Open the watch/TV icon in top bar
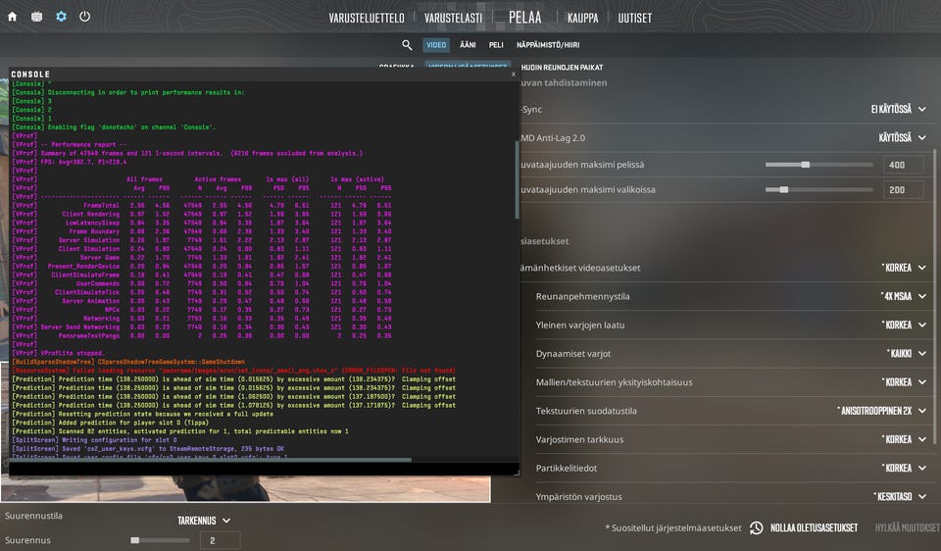 [x=36, y=17]
